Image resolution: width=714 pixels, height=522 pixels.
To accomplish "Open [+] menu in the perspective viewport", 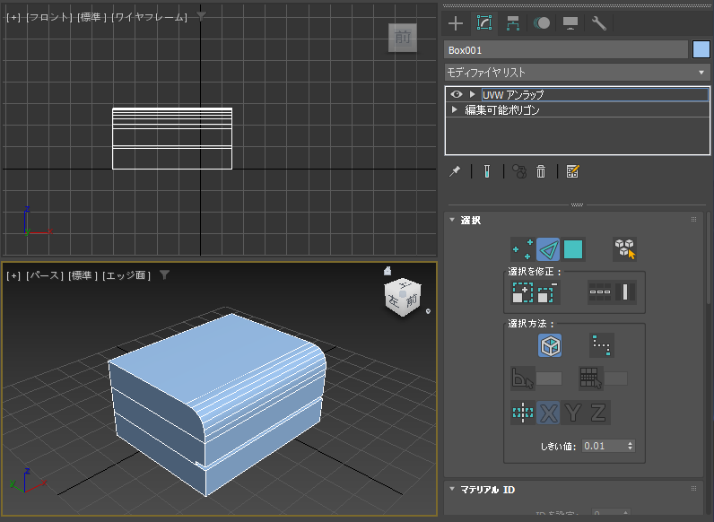I will (x=13, y=275).
